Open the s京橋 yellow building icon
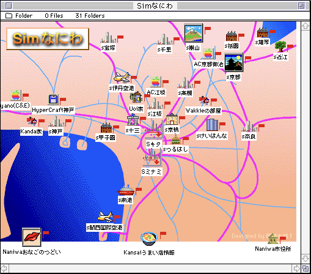This screenshot has height=274, width=311. (172, 119)
